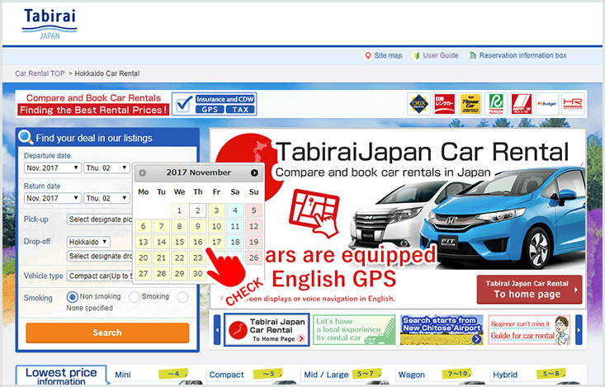Go to previous month in calendar

click(x=142, y=172)
